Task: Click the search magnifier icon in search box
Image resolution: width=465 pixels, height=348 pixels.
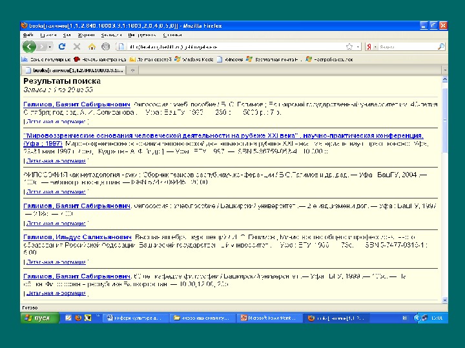Action: coord(441,46)
